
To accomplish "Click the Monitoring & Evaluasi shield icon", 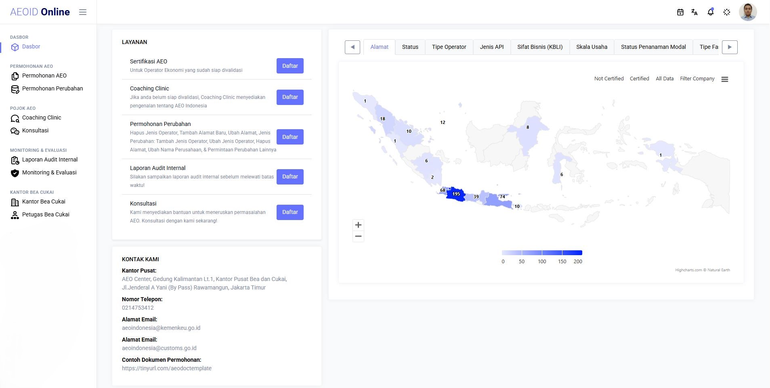I will [x=15, y=173].
